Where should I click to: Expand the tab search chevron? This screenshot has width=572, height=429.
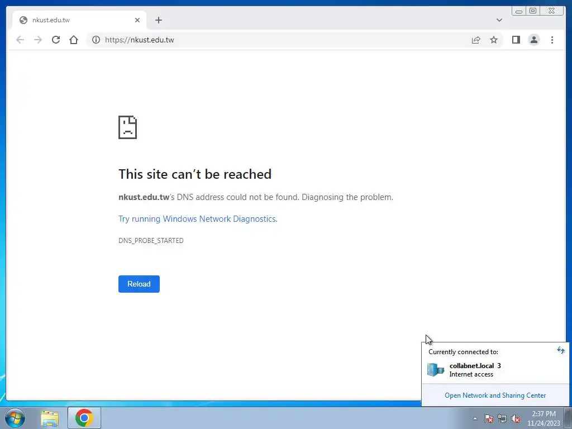[499, 20]
